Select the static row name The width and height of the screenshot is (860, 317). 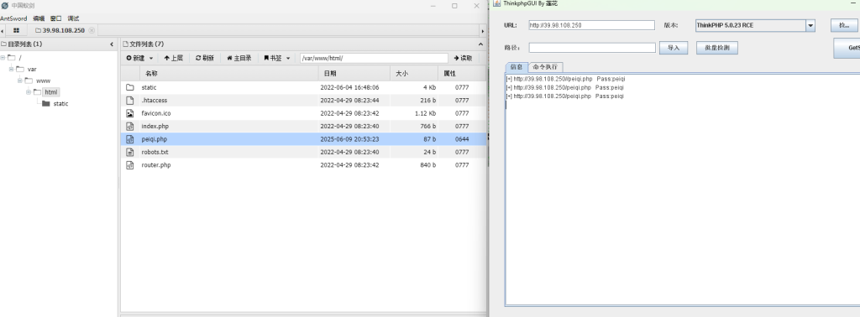point(149,87)
